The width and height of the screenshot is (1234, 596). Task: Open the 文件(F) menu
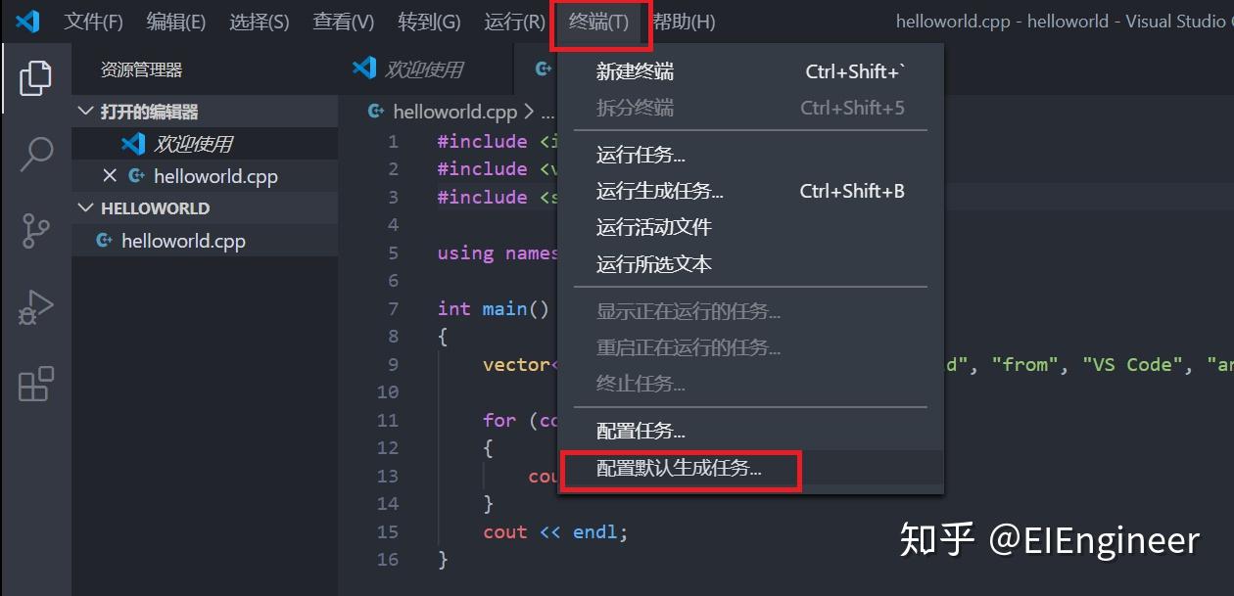[94, 22]
